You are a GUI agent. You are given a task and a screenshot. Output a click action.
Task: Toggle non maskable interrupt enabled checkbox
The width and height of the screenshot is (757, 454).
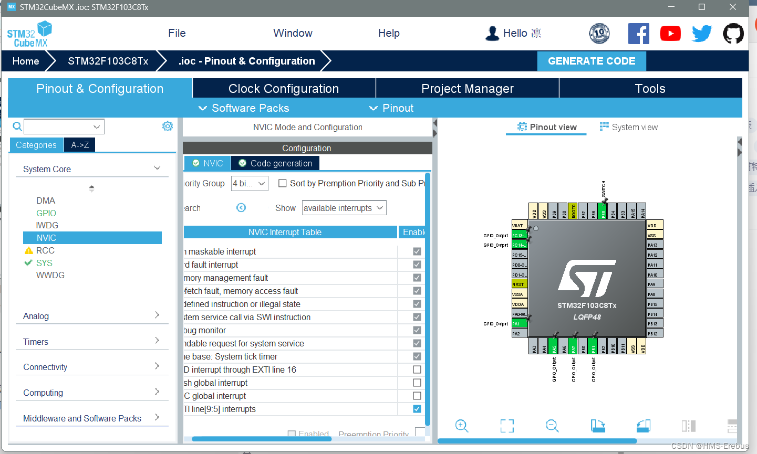point(417,251)
